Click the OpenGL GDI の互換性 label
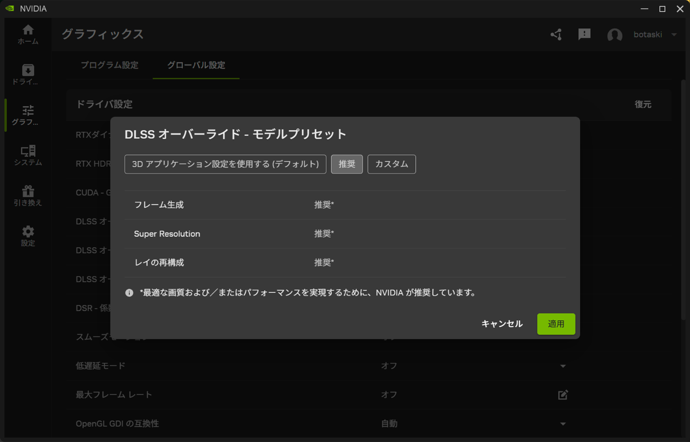 click(117, 424)
